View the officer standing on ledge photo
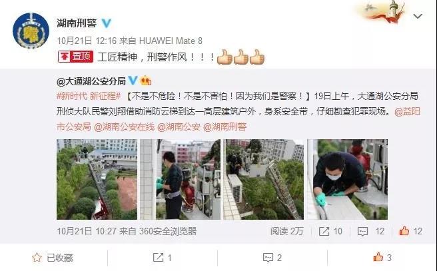This screenshot has width=437, height=271. click(180, 179)
